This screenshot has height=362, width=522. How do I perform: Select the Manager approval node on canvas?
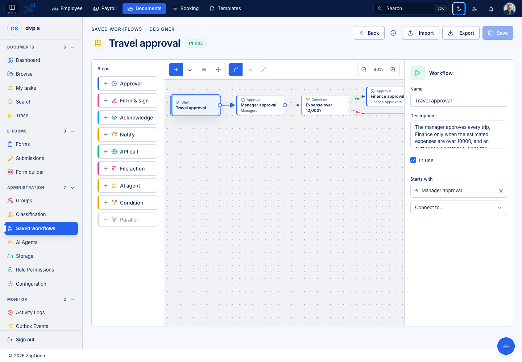tap(260, 105)
